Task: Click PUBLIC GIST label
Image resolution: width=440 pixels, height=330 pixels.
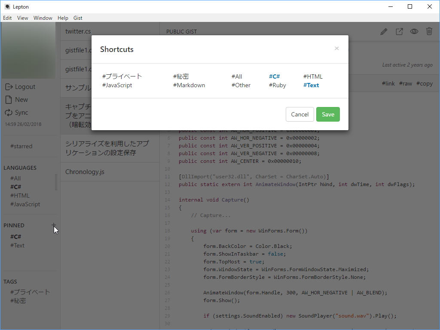Action: click(181, 32)
